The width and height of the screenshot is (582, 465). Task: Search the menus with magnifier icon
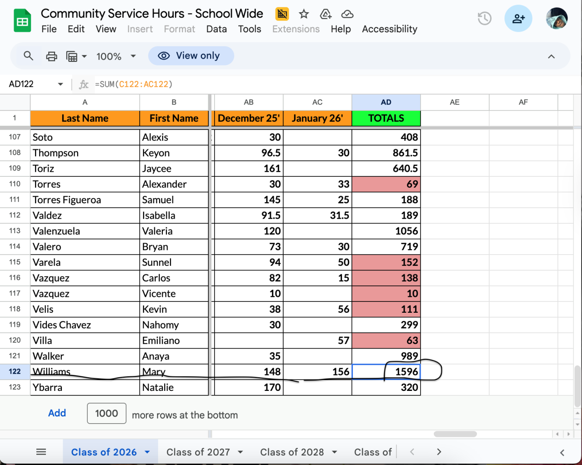[x=28, y=56]
